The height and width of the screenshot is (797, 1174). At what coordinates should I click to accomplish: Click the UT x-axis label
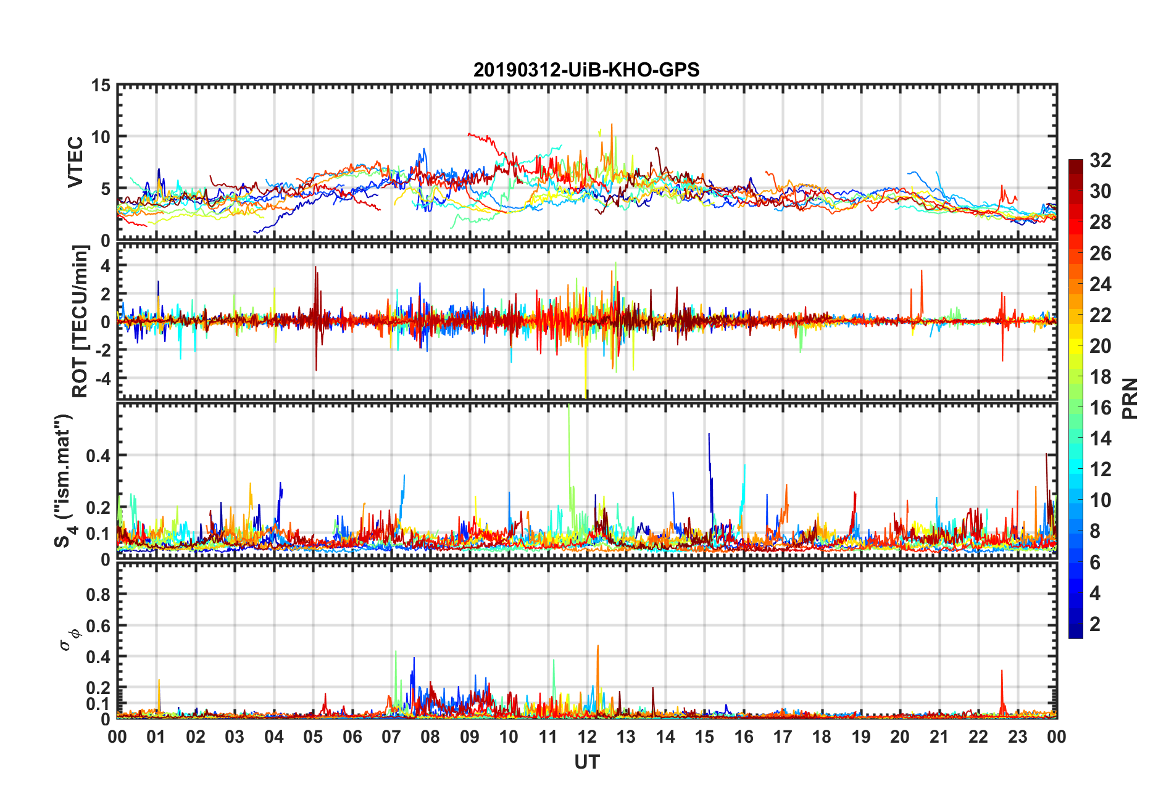coord(586,762)
